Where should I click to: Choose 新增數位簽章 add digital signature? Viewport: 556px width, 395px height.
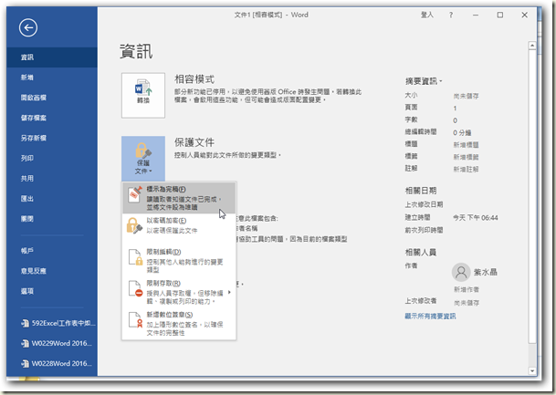click(179, 323)
